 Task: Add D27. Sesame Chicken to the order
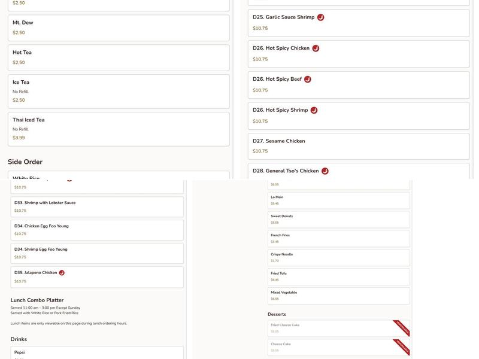coord(358,146)
